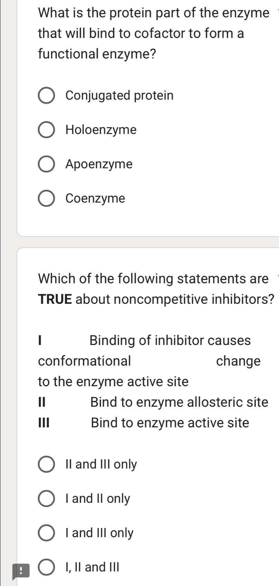
Task: Select the II and III only option
Action: 47,464
